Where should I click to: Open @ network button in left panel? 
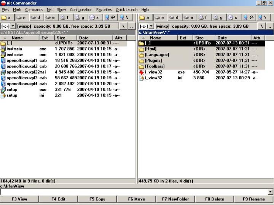coord(110,17)
